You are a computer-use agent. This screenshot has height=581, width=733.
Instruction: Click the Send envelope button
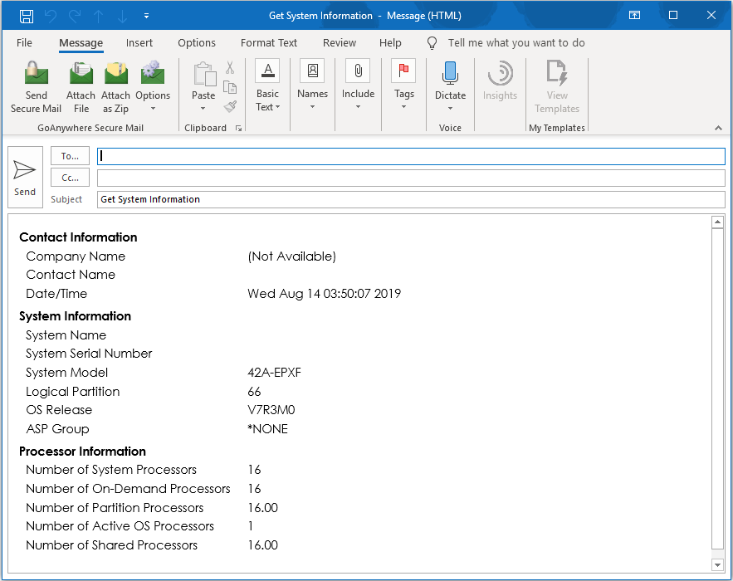point(25,178)
